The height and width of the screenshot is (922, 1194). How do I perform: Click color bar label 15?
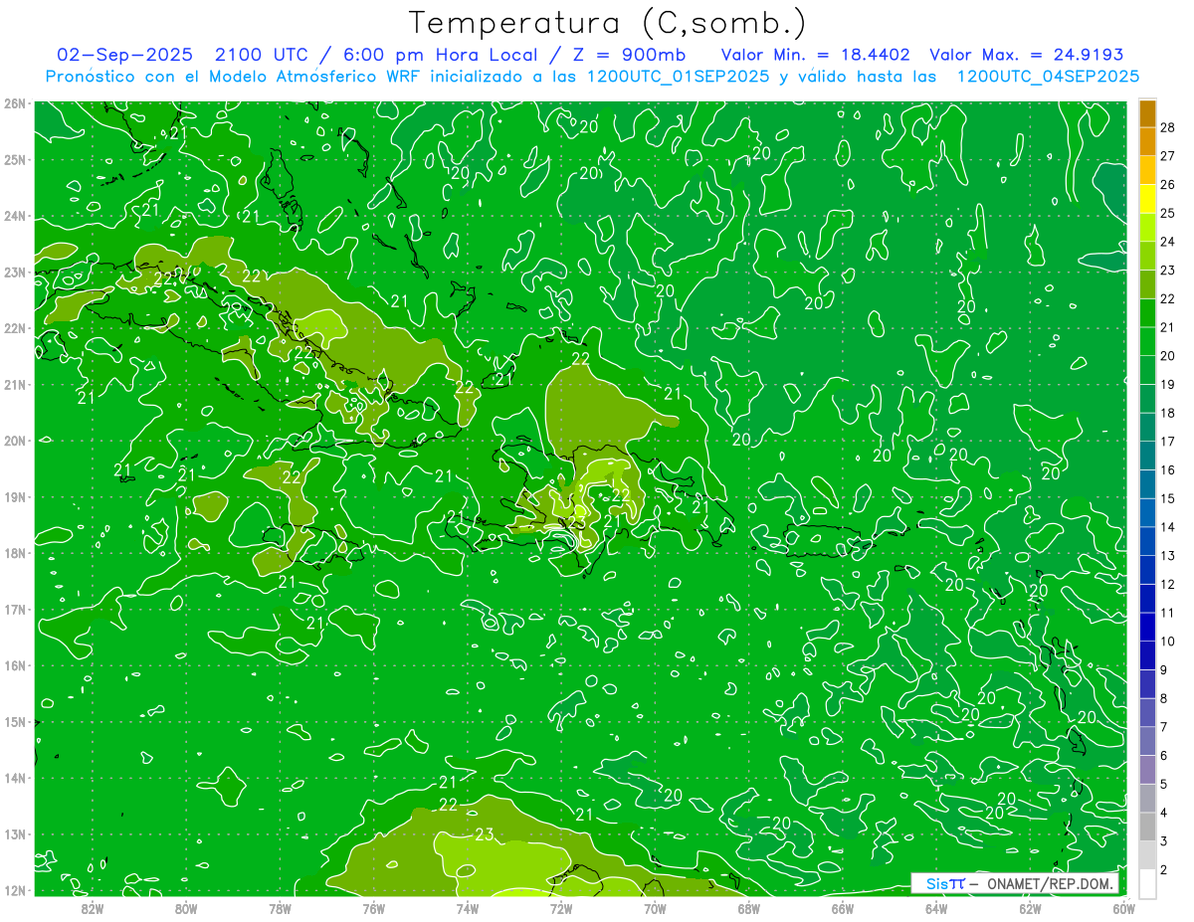pyautogui.click(x=1167, y=498)
